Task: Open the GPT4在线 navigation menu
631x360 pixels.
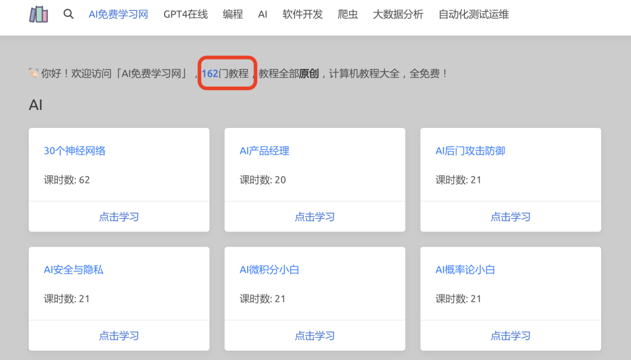Action: 185,14
